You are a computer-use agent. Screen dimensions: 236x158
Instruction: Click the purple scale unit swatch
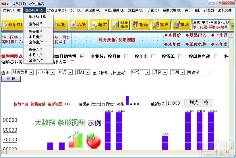(127, 101)
